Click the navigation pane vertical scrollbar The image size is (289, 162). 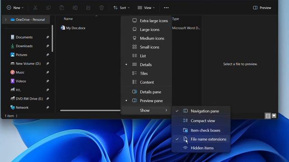(x=52, y=38)
